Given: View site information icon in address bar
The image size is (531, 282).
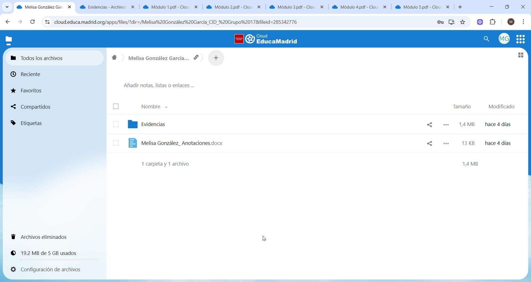Looking at the screenshot, I should (x=47, y=22).
